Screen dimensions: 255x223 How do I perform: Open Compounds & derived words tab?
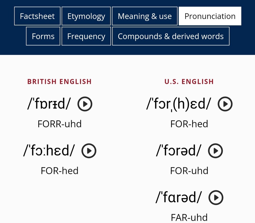(x=171, y=36)
